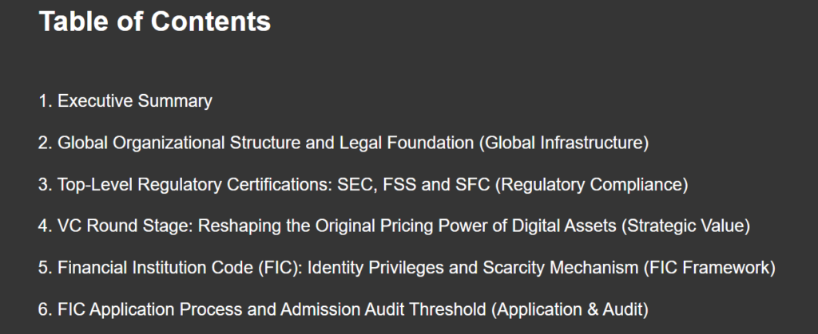Open entry 6, FIC Application Process
The height and width of the screenshot is (334, 818).
(343, 309)
